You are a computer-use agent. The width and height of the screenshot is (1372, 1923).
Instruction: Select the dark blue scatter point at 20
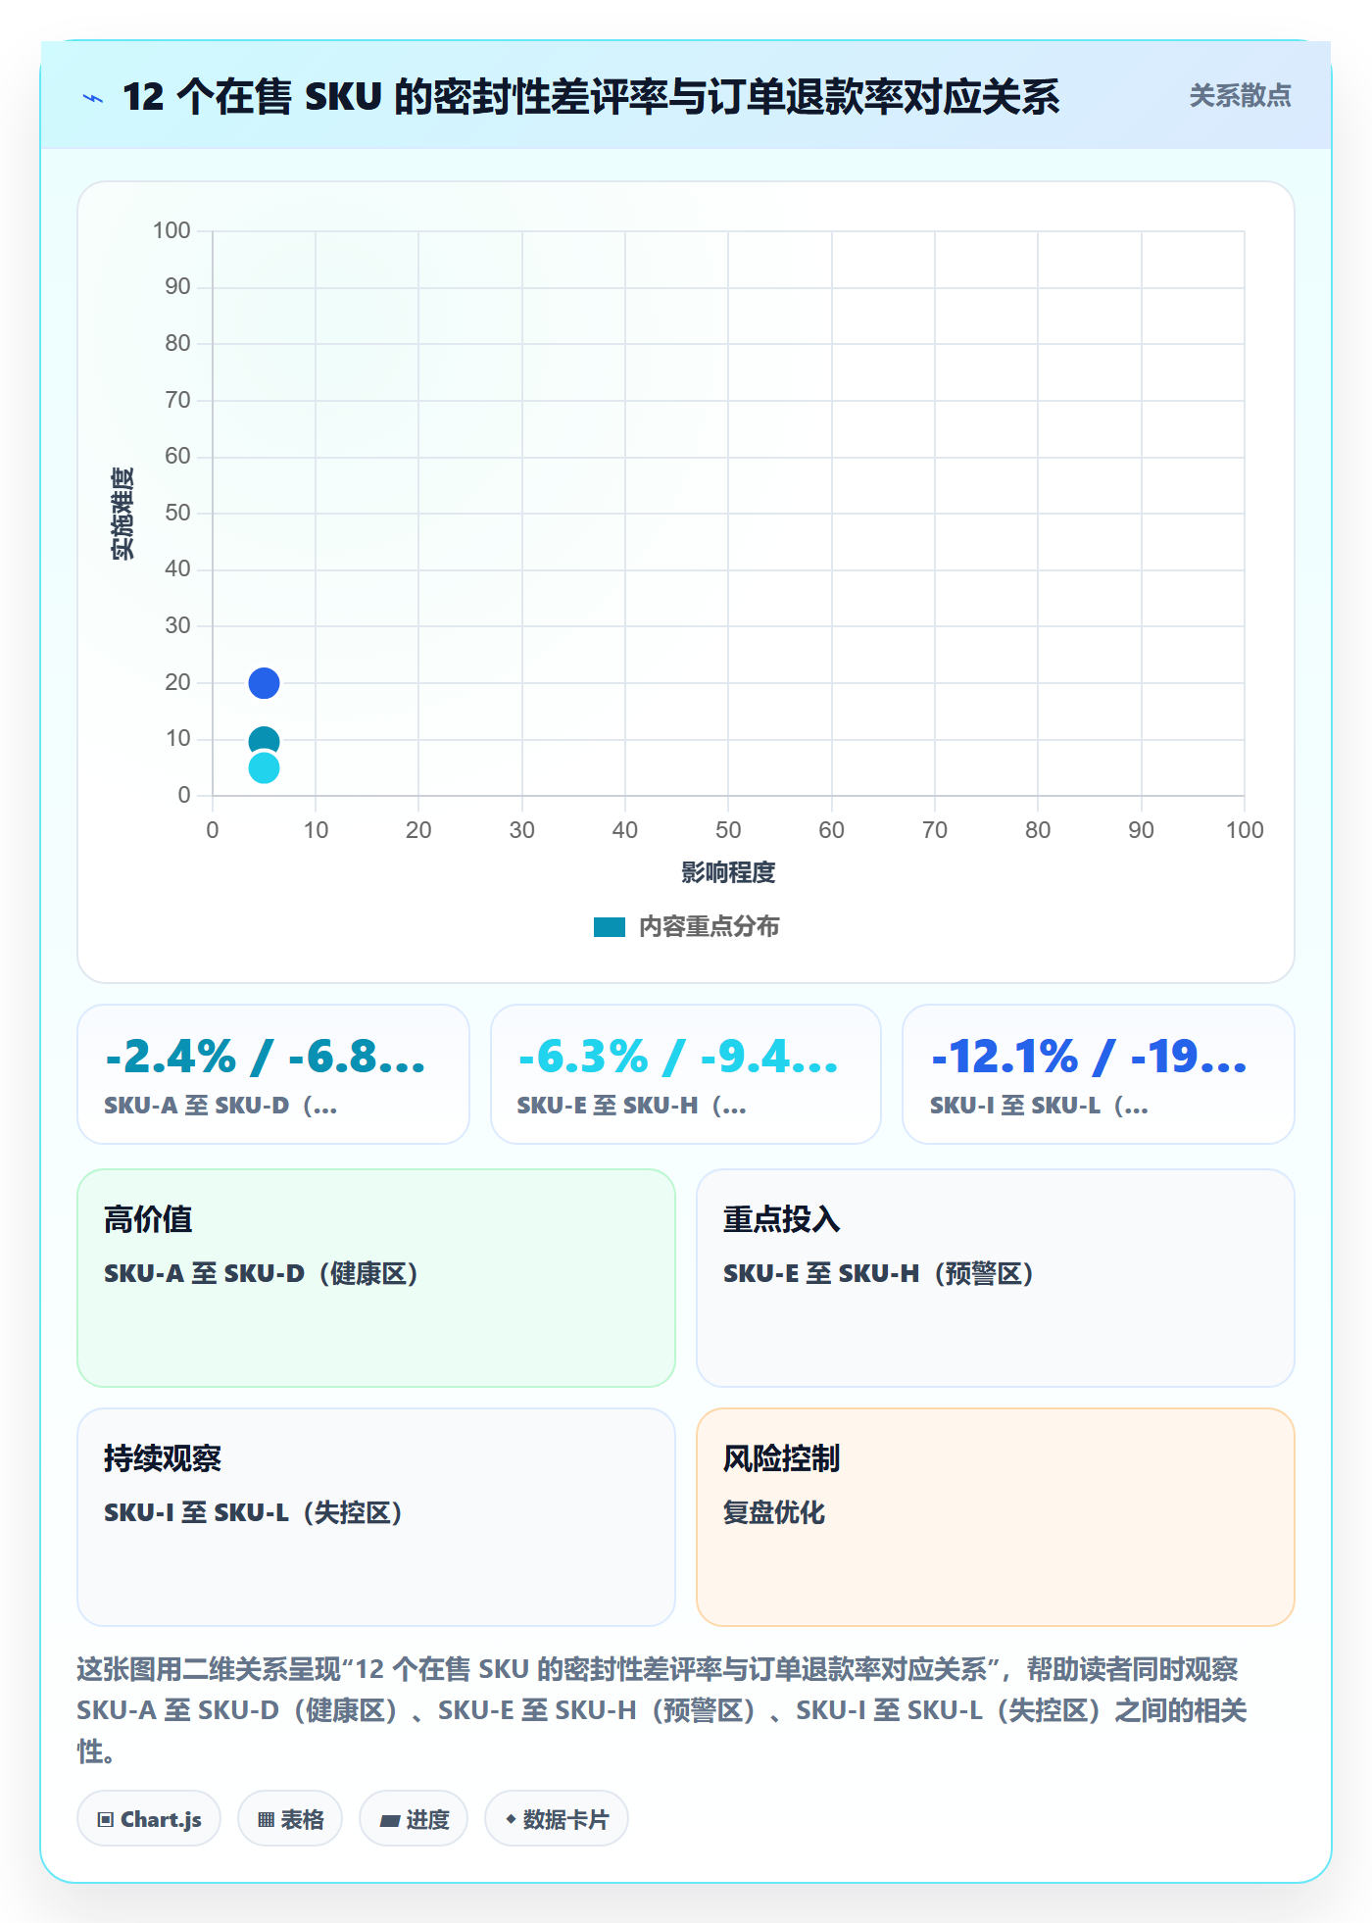pos(264,682)
